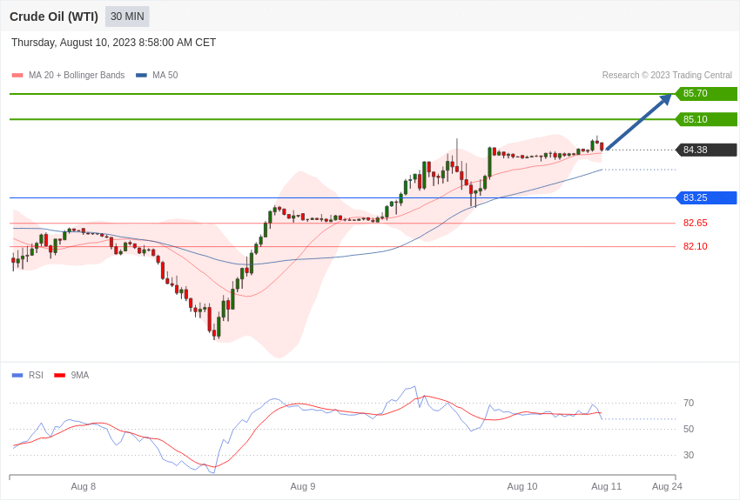This screenshot has width=740, height=501.
Task: Click the black 84.38 current price tag
Action: 706,150
